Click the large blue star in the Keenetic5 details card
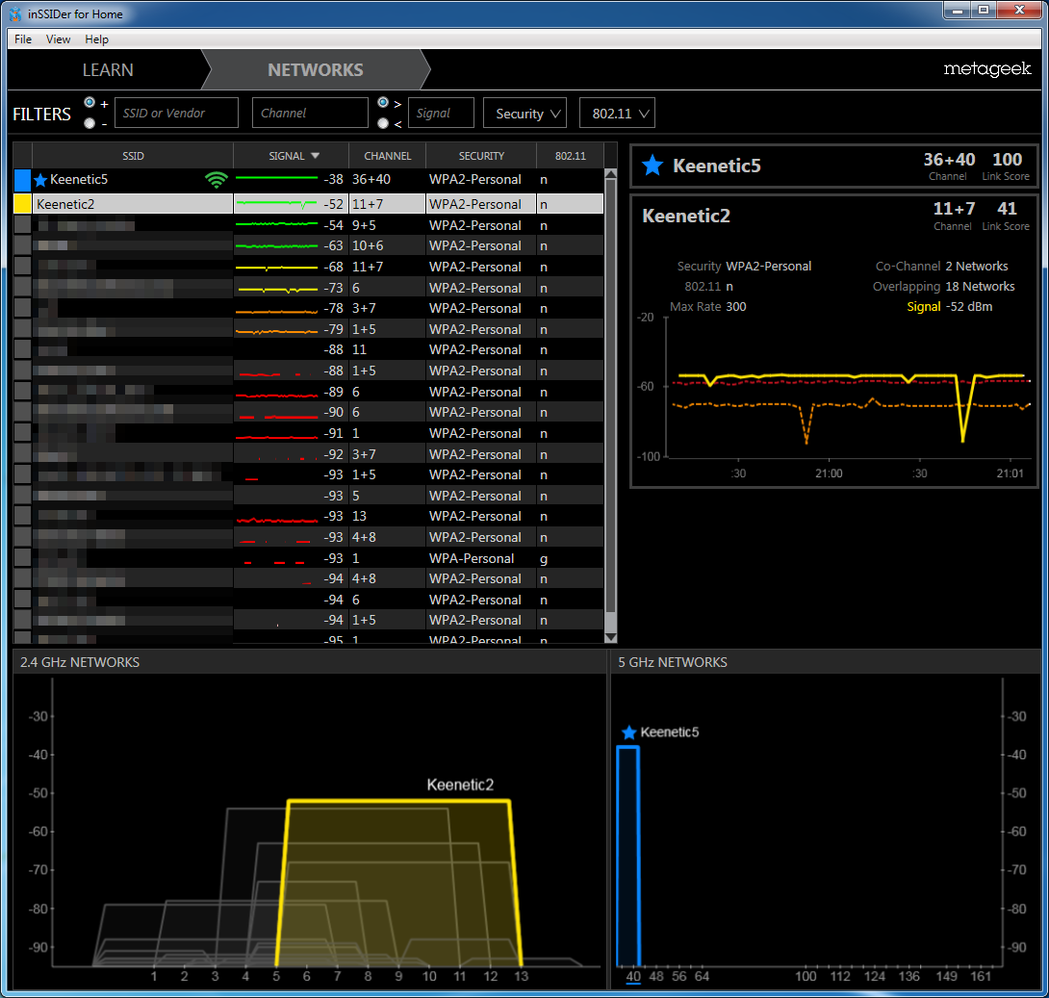 point(652,166)
